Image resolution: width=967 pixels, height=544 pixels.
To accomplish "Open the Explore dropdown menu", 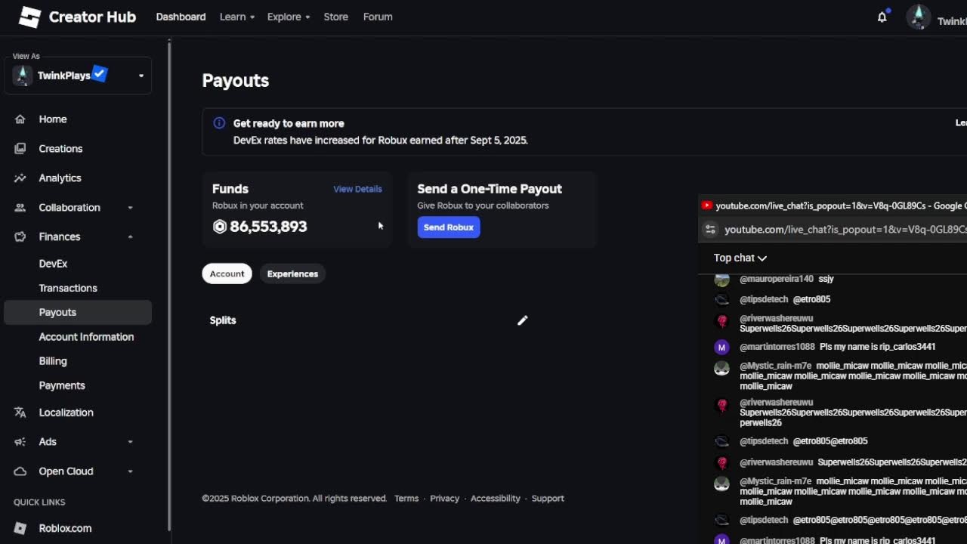I will pyautogui.click(x=289, y=17).
